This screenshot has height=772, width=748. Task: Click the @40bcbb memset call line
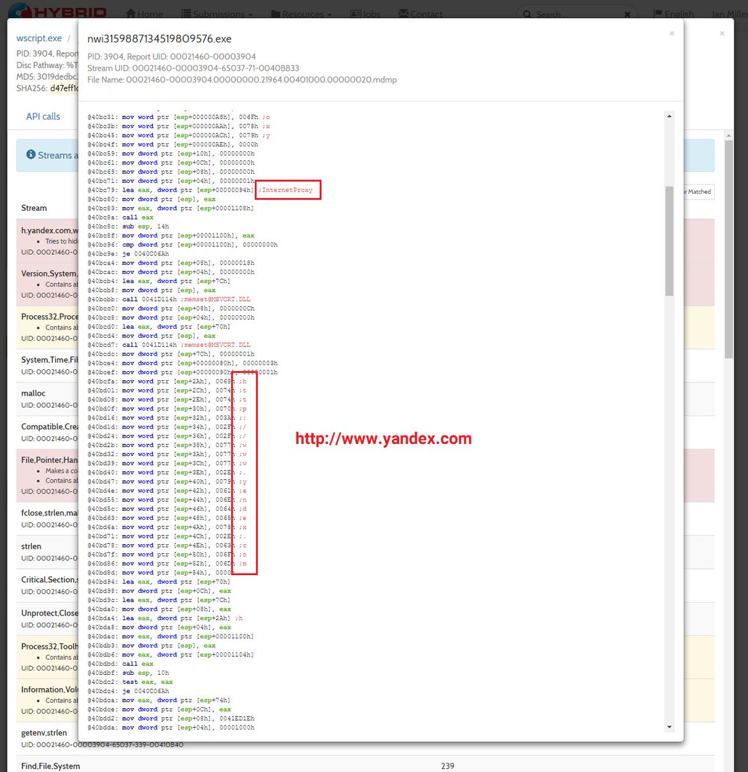[x=169, y=299]
